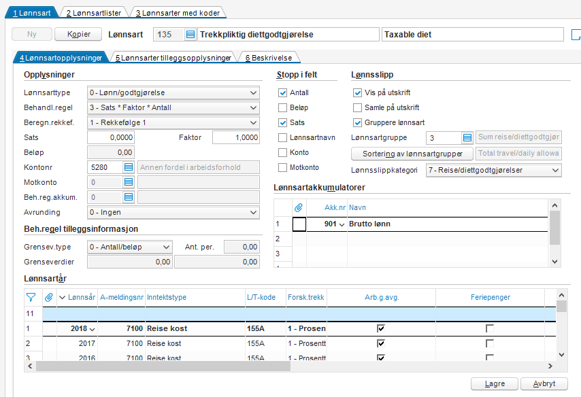Click the paperclip icon in Lønnsartakkumulatorer header
The image size is (581, 397).
298,208
